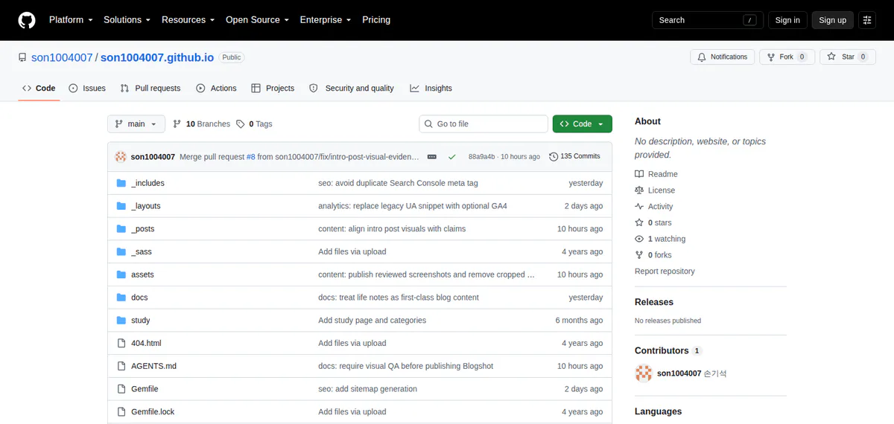Open the main branch selector dropdown
This screenshot has width=894, height=424.
pos(136,124)
